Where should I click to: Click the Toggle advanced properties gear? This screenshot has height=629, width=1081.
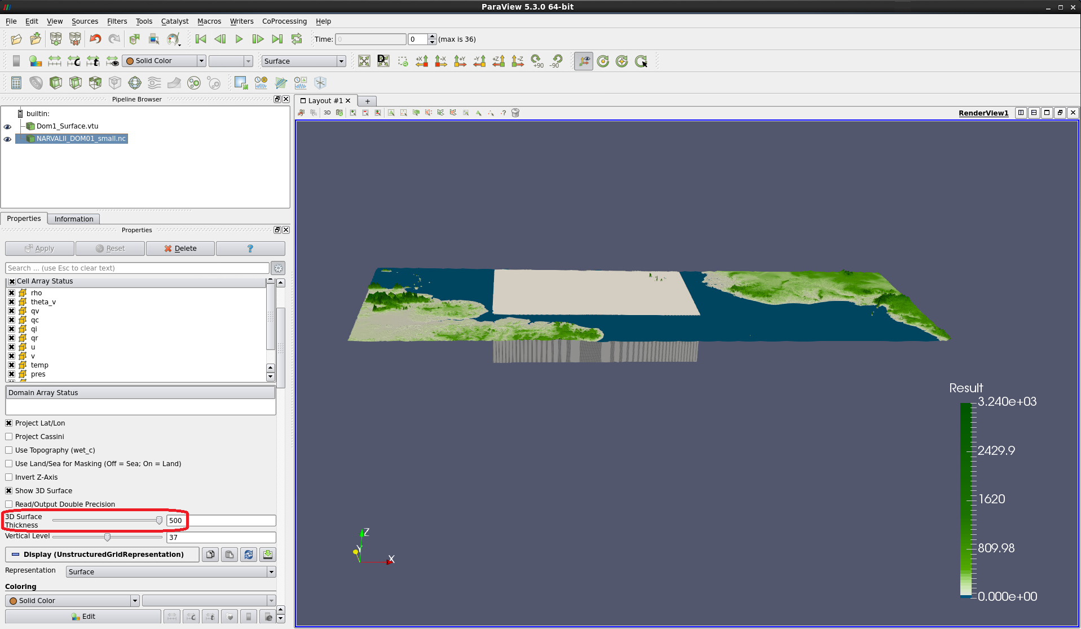tap(278, 268)
